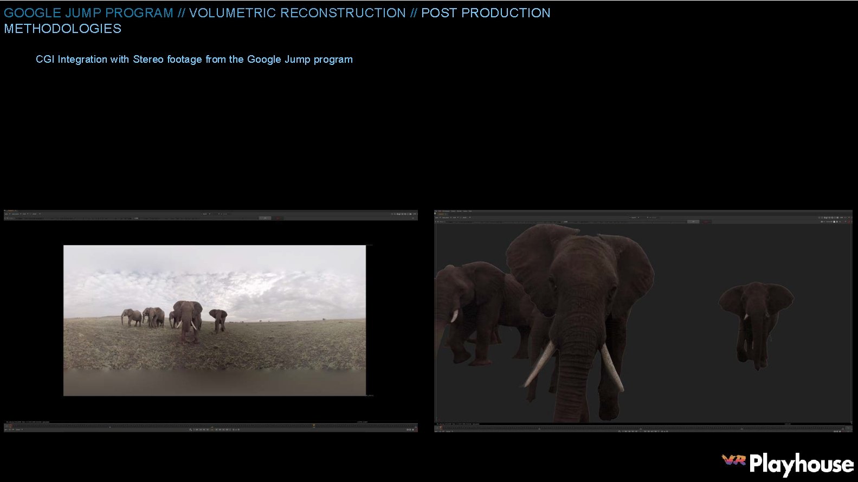Viewport: 858px width, 482px height.
Task: Click the "CGI Integration with Stereo footage" subtitle
Action: 194,60
